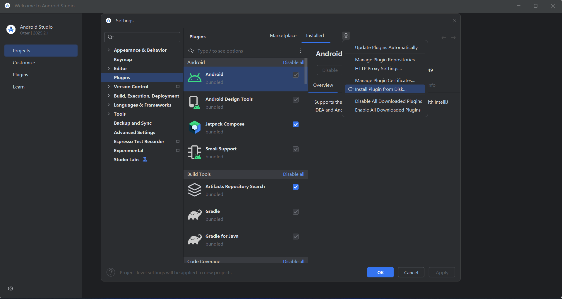Open the help question mark icon
562x299 pixels.
111,272
